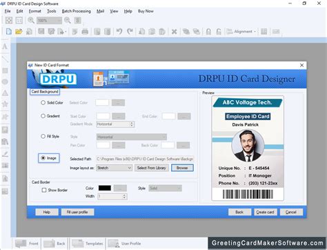Open the Gradient Mode dropdown

[x=115, y=124]
